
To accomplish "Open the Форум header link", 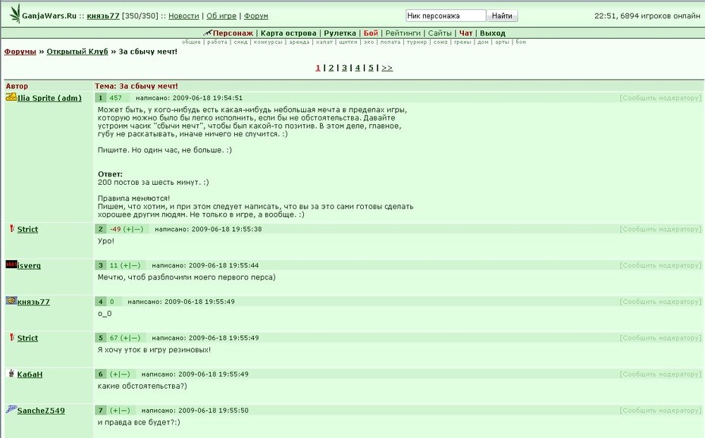I will 255,16.
